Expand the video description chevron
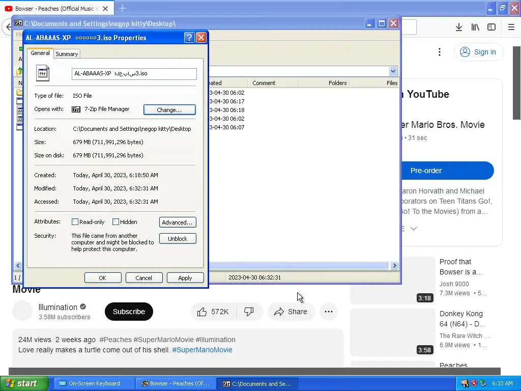Image resolution: width=521 pixels, height=391 pixels. pyautogui.click(x=413, y=229)
